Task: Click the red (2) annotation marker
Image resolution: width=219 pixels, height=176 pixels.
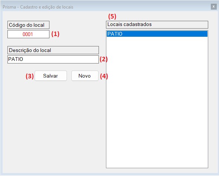Action: [x=103, y=59]
